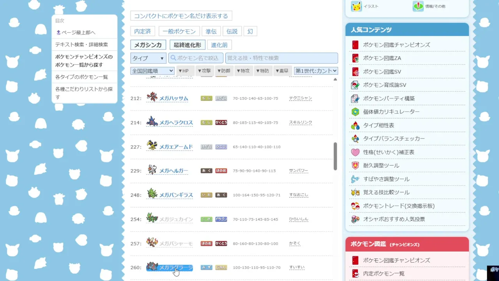Toggle the 一般ポケモン filter
The height and width of the screenshot is (281, 499).
[x=179, y=32]
